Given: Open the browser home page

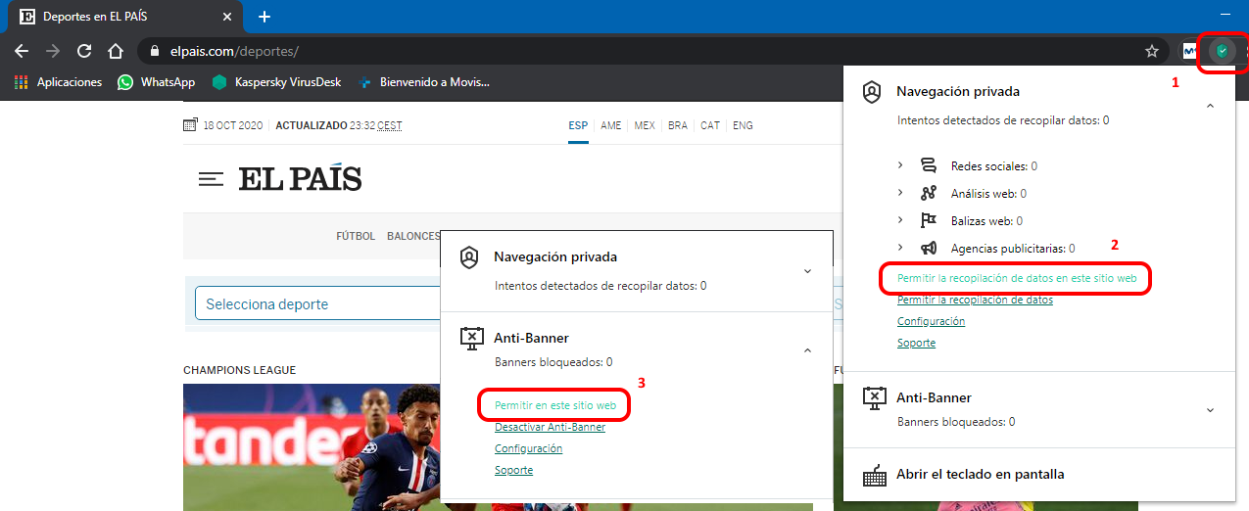Looking at the screenshot, I should click(x=116, y=51).
